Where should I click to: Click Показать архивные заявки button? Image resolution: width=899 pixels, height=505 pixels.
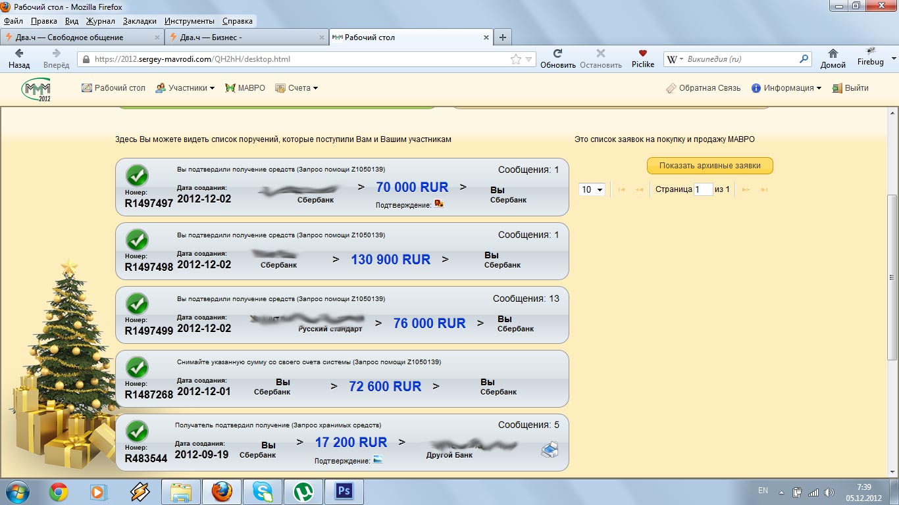tap(710, 166)
